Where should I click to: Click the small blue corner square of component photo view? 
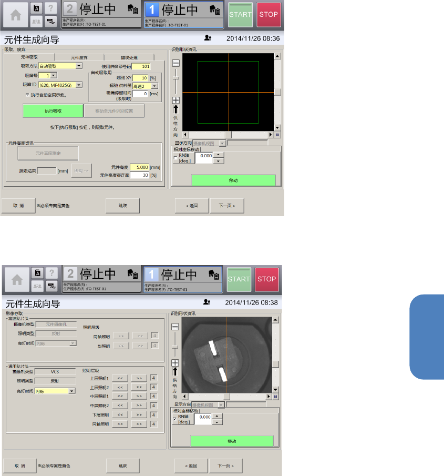[276, 397]
